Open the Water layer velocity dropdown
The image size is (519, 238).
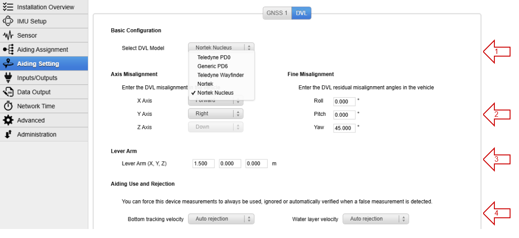point(375,219)
